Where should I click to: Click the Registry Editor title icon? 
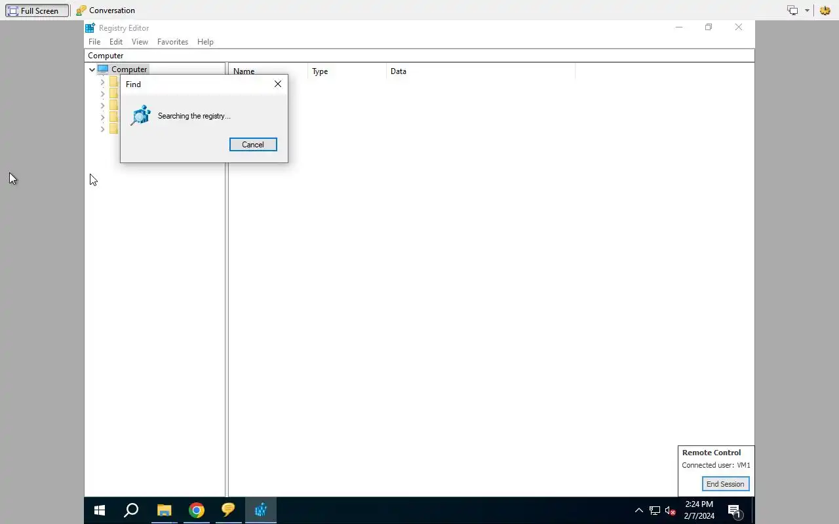pos(90,28)
